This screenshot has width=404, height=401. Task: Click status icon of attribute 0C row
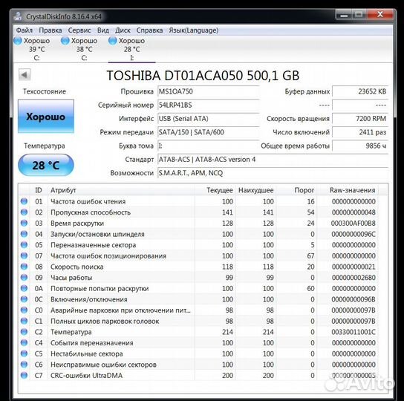click(x=24, y=299)
